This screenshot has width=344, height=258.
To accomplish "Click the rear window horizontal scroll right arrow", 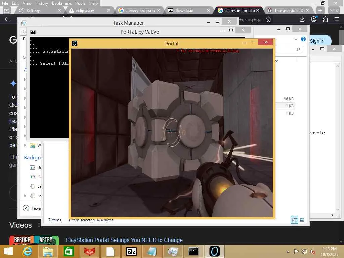I will pos(332,215).
